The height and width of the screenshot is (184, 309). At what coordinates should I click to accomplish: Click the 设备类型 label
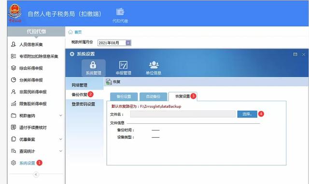point(126,137)
